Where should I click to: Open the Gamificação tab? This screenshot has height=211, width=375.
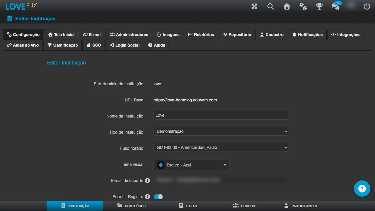coord(63,45)
